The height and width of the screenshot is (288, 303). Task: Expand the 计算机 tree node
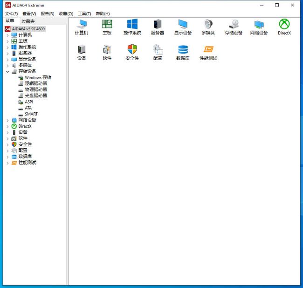tap(7, 35)
